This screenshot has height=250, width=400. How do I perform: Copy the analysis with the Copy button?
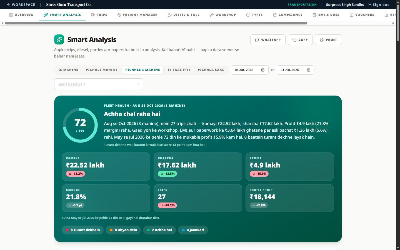[300, 40]
